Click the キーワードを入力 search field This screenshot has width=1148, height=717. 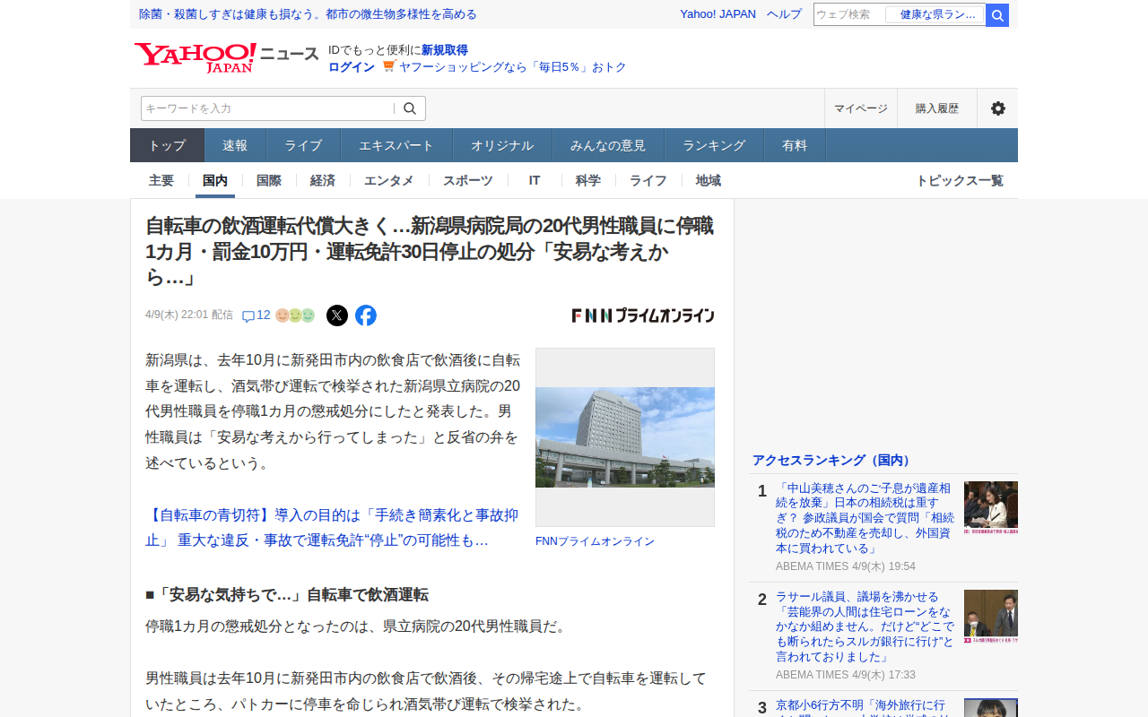click(x=267, y=108)
